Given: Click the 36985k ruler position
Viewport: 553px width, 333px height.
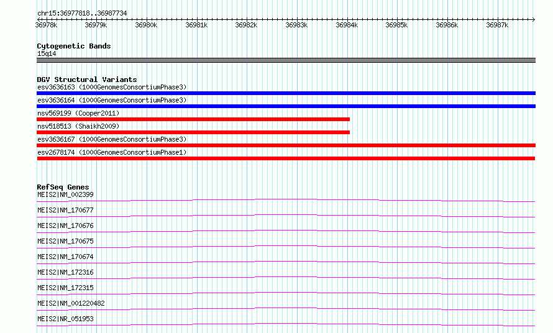Looking at the screenshot, I should pos(397,25).
